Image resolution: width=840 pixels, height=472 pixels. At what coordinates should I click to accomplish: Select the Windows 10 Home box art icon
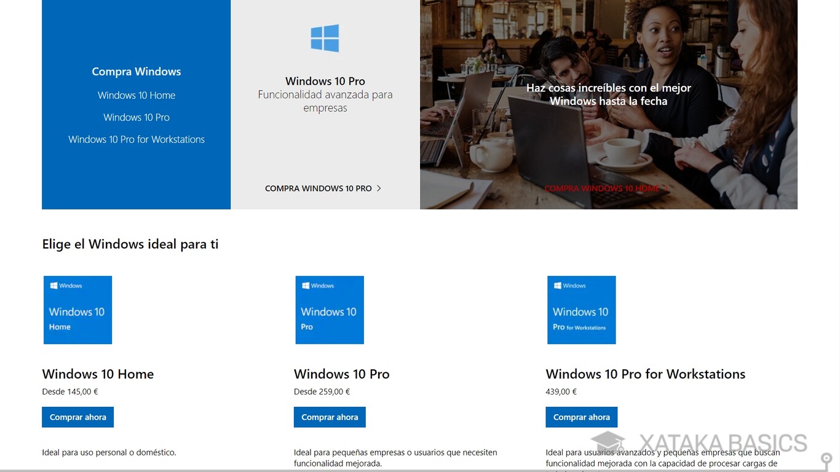[x=77, y=310]
